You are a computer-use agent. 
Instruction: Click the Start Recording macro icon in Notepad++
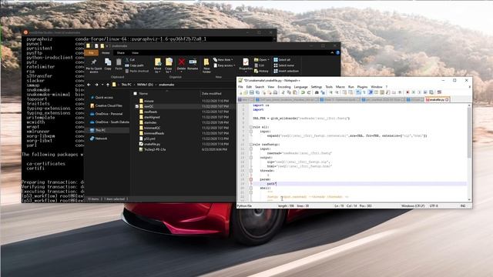(407, 92)
